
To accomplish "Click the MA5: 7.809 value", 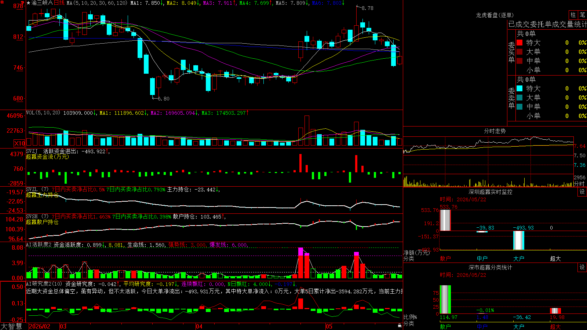I will point(292,3).
